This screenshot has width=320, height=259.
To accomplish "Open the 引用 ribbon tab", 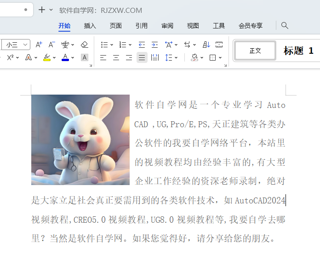I will point(142,26).
